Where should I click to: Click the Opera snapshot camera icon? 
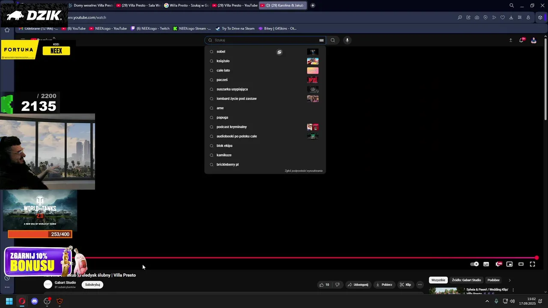pos(477,18)
